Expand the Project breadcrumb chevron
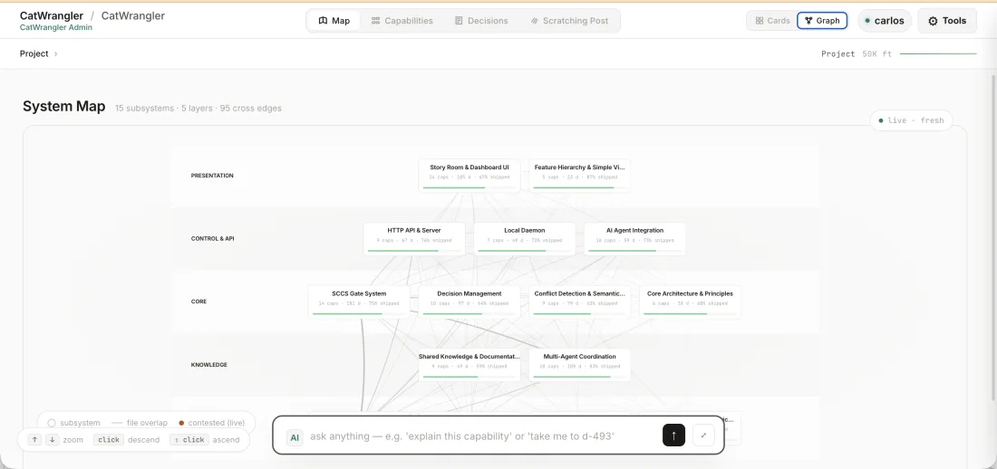The width and height of the screenshot is (997, 469). (x=56, y=54)
